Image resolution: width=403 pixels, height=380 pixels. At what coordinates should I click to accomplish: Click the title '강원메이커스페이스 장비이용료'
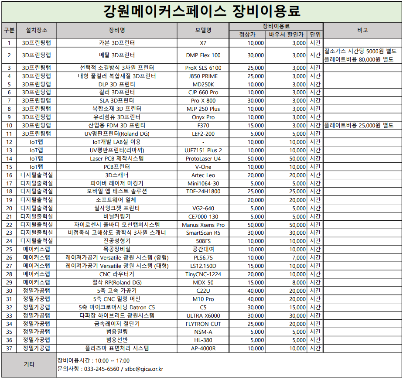coord(201,10)
